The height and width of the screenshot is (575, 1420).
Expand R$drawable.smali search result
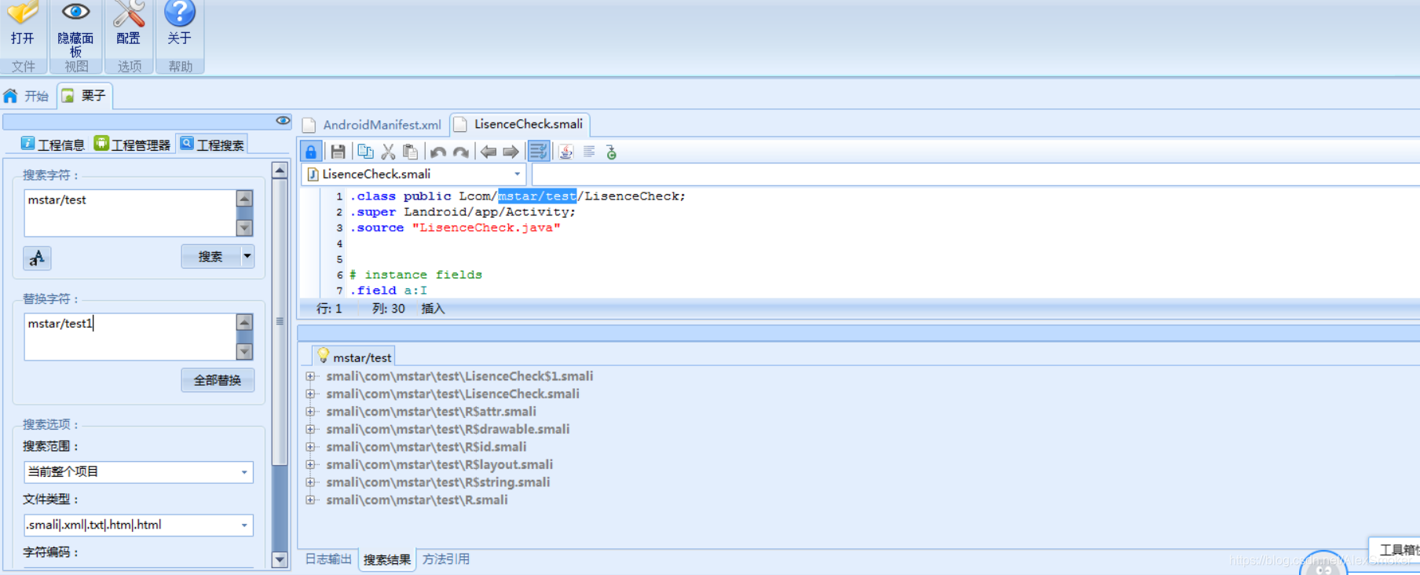pyautogui.click(x=311, y=430)
